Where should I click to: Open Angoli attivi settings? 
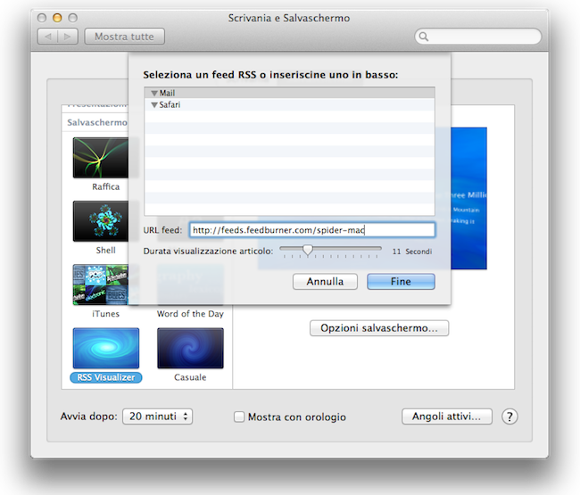pos(446,417)
